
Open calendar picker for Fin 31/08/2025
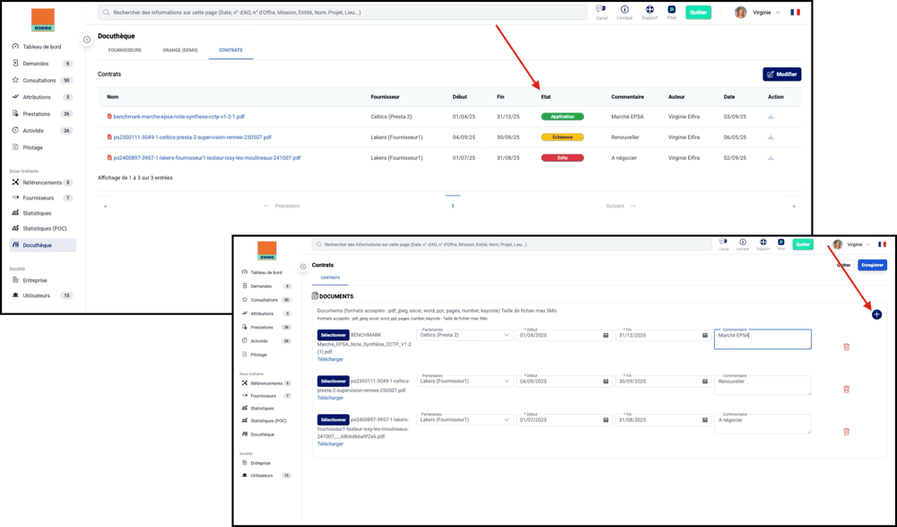coord(704,420)
